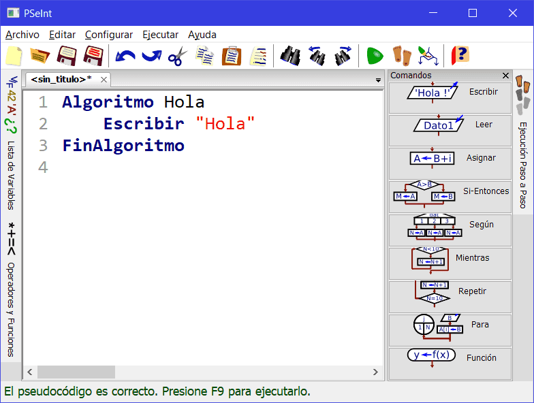This screenshot has width=534, height=403.
Task: Click the Escribir keyword on line 2
Action: [x=144, y=124]
